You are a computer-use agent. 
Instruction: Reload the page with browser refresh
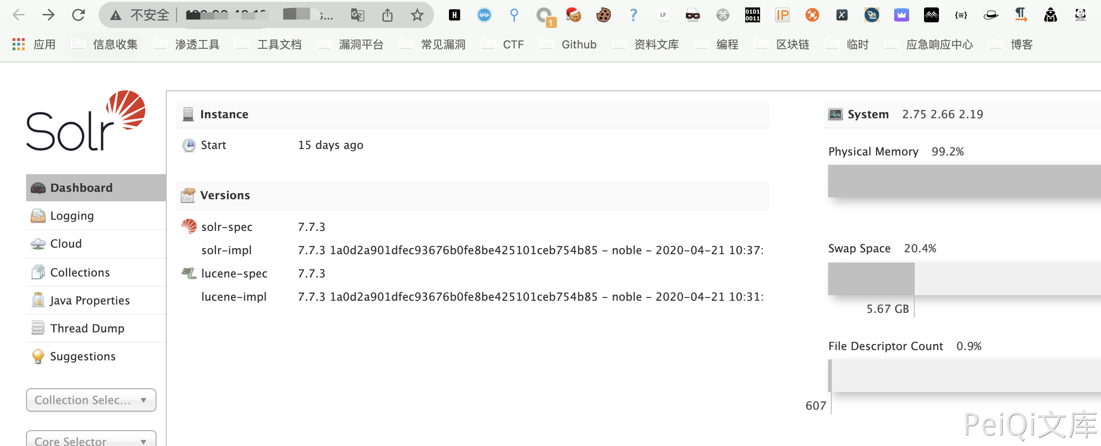(x=78, y=15)
